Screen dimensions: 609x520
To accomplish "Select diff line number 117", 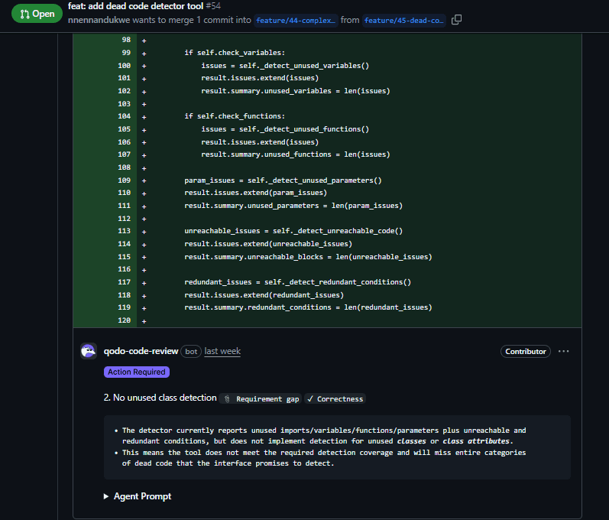I will (x=125, y=282).
